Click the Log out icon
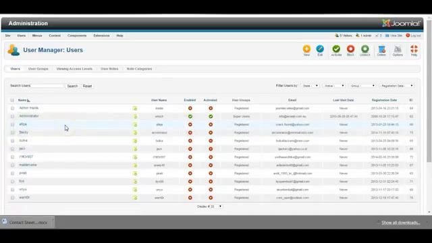Viewport: 432px width, 243px height. [408, 36]
